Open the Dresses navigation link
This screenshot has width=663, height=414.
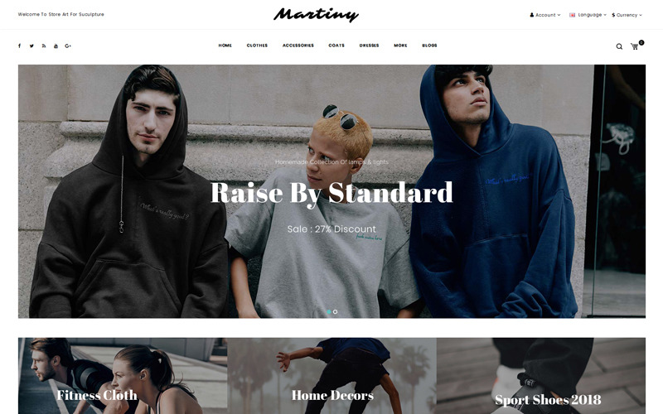369,46
